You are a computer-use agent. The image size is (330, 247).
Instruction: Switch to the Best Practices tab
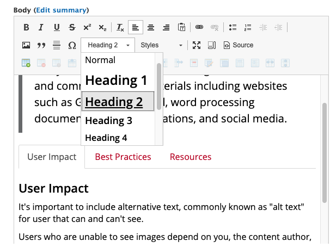point(123,157)
